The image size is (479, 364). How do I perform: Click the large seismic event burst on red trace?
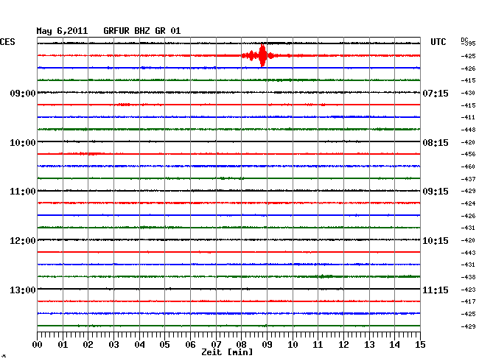pyautogui.click(x=262, y=55)
